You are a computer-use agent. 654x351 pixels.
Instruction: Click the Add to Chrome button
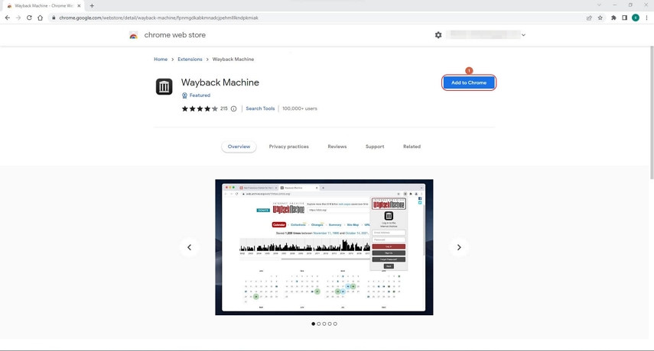(469, 82)
